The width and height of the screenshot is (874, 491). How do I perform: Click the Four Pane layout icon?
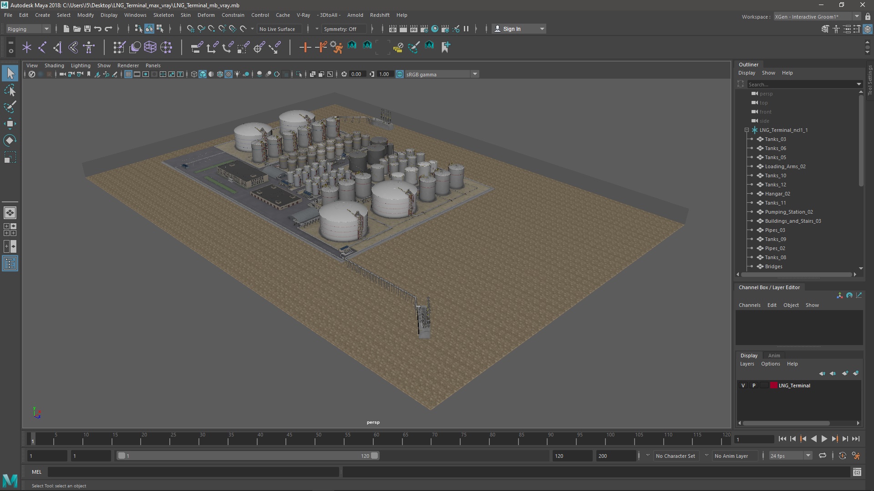[x=10, y=230]
